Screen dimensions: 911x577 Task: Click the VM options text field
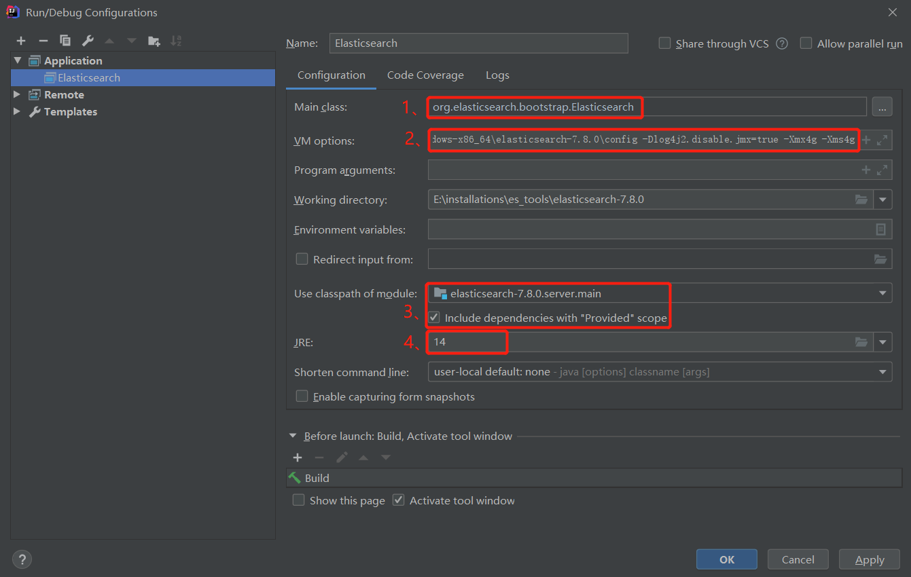pyautogui.click(x=643, y=140)
